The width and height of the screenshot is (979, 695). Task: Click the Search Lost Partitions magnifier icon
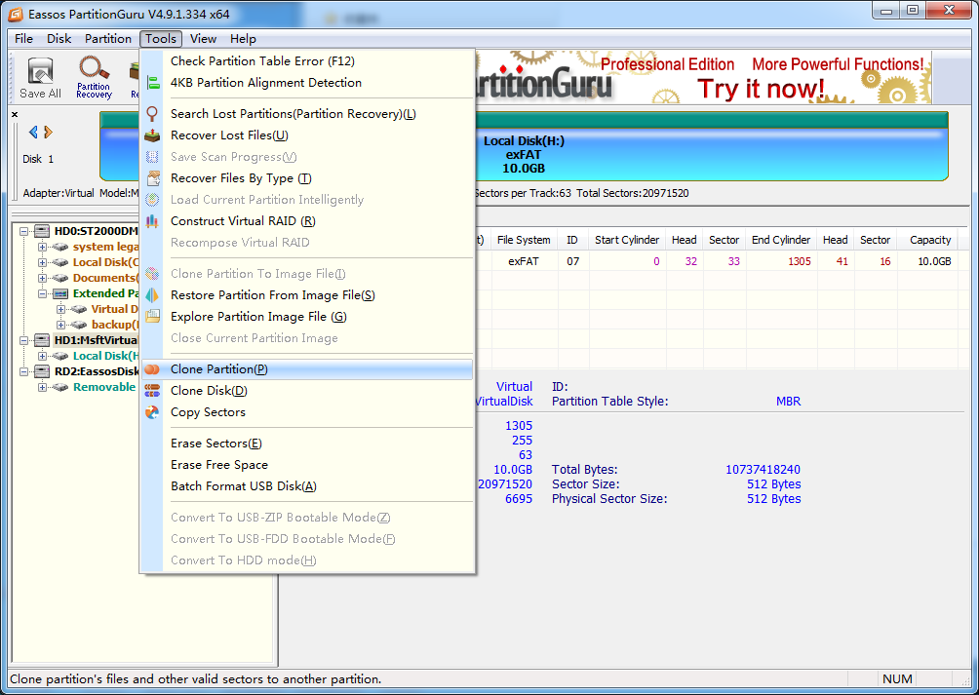coord(152,113)
